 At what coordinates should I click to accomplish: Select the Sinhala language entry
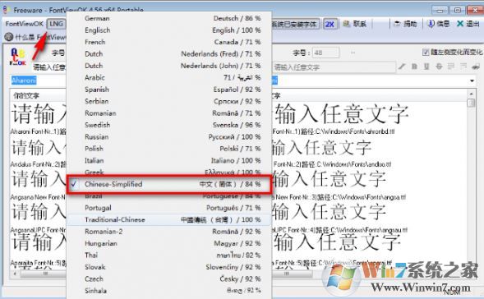click(169, 291)
